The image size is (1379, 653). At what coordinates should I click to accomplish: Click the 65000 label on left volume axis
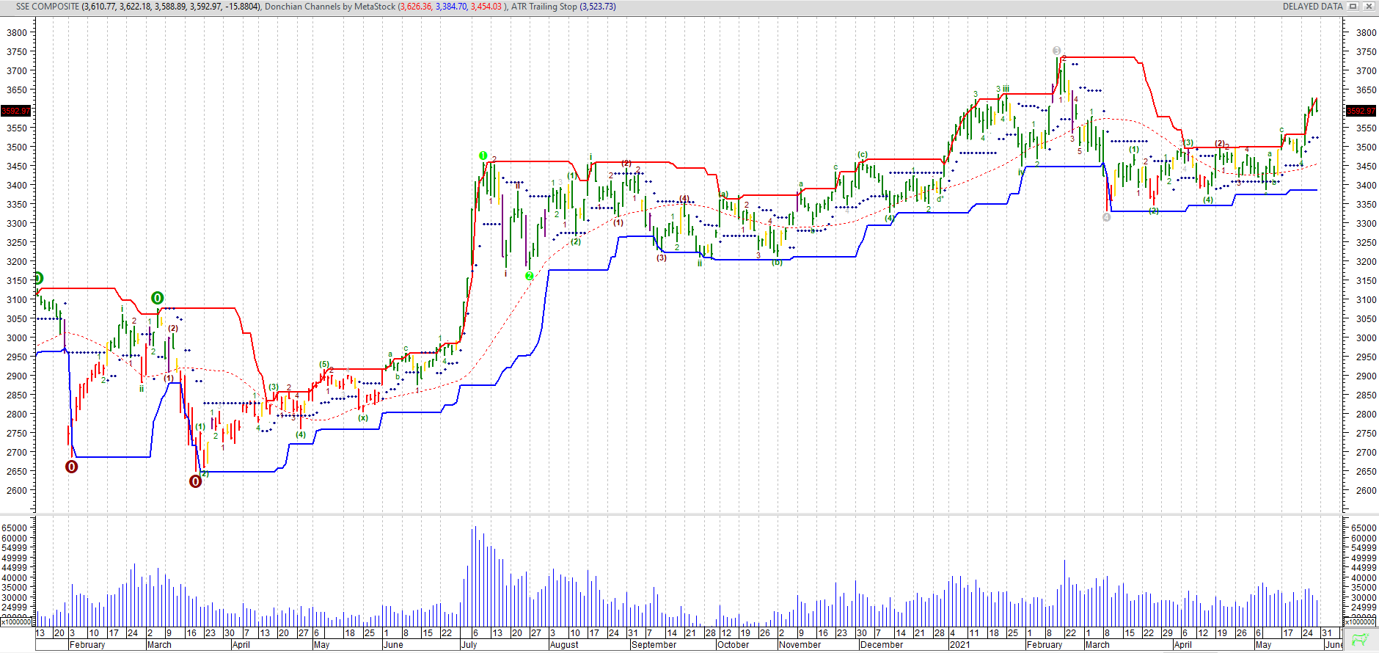pyautogui.click(x=15, y=528)
